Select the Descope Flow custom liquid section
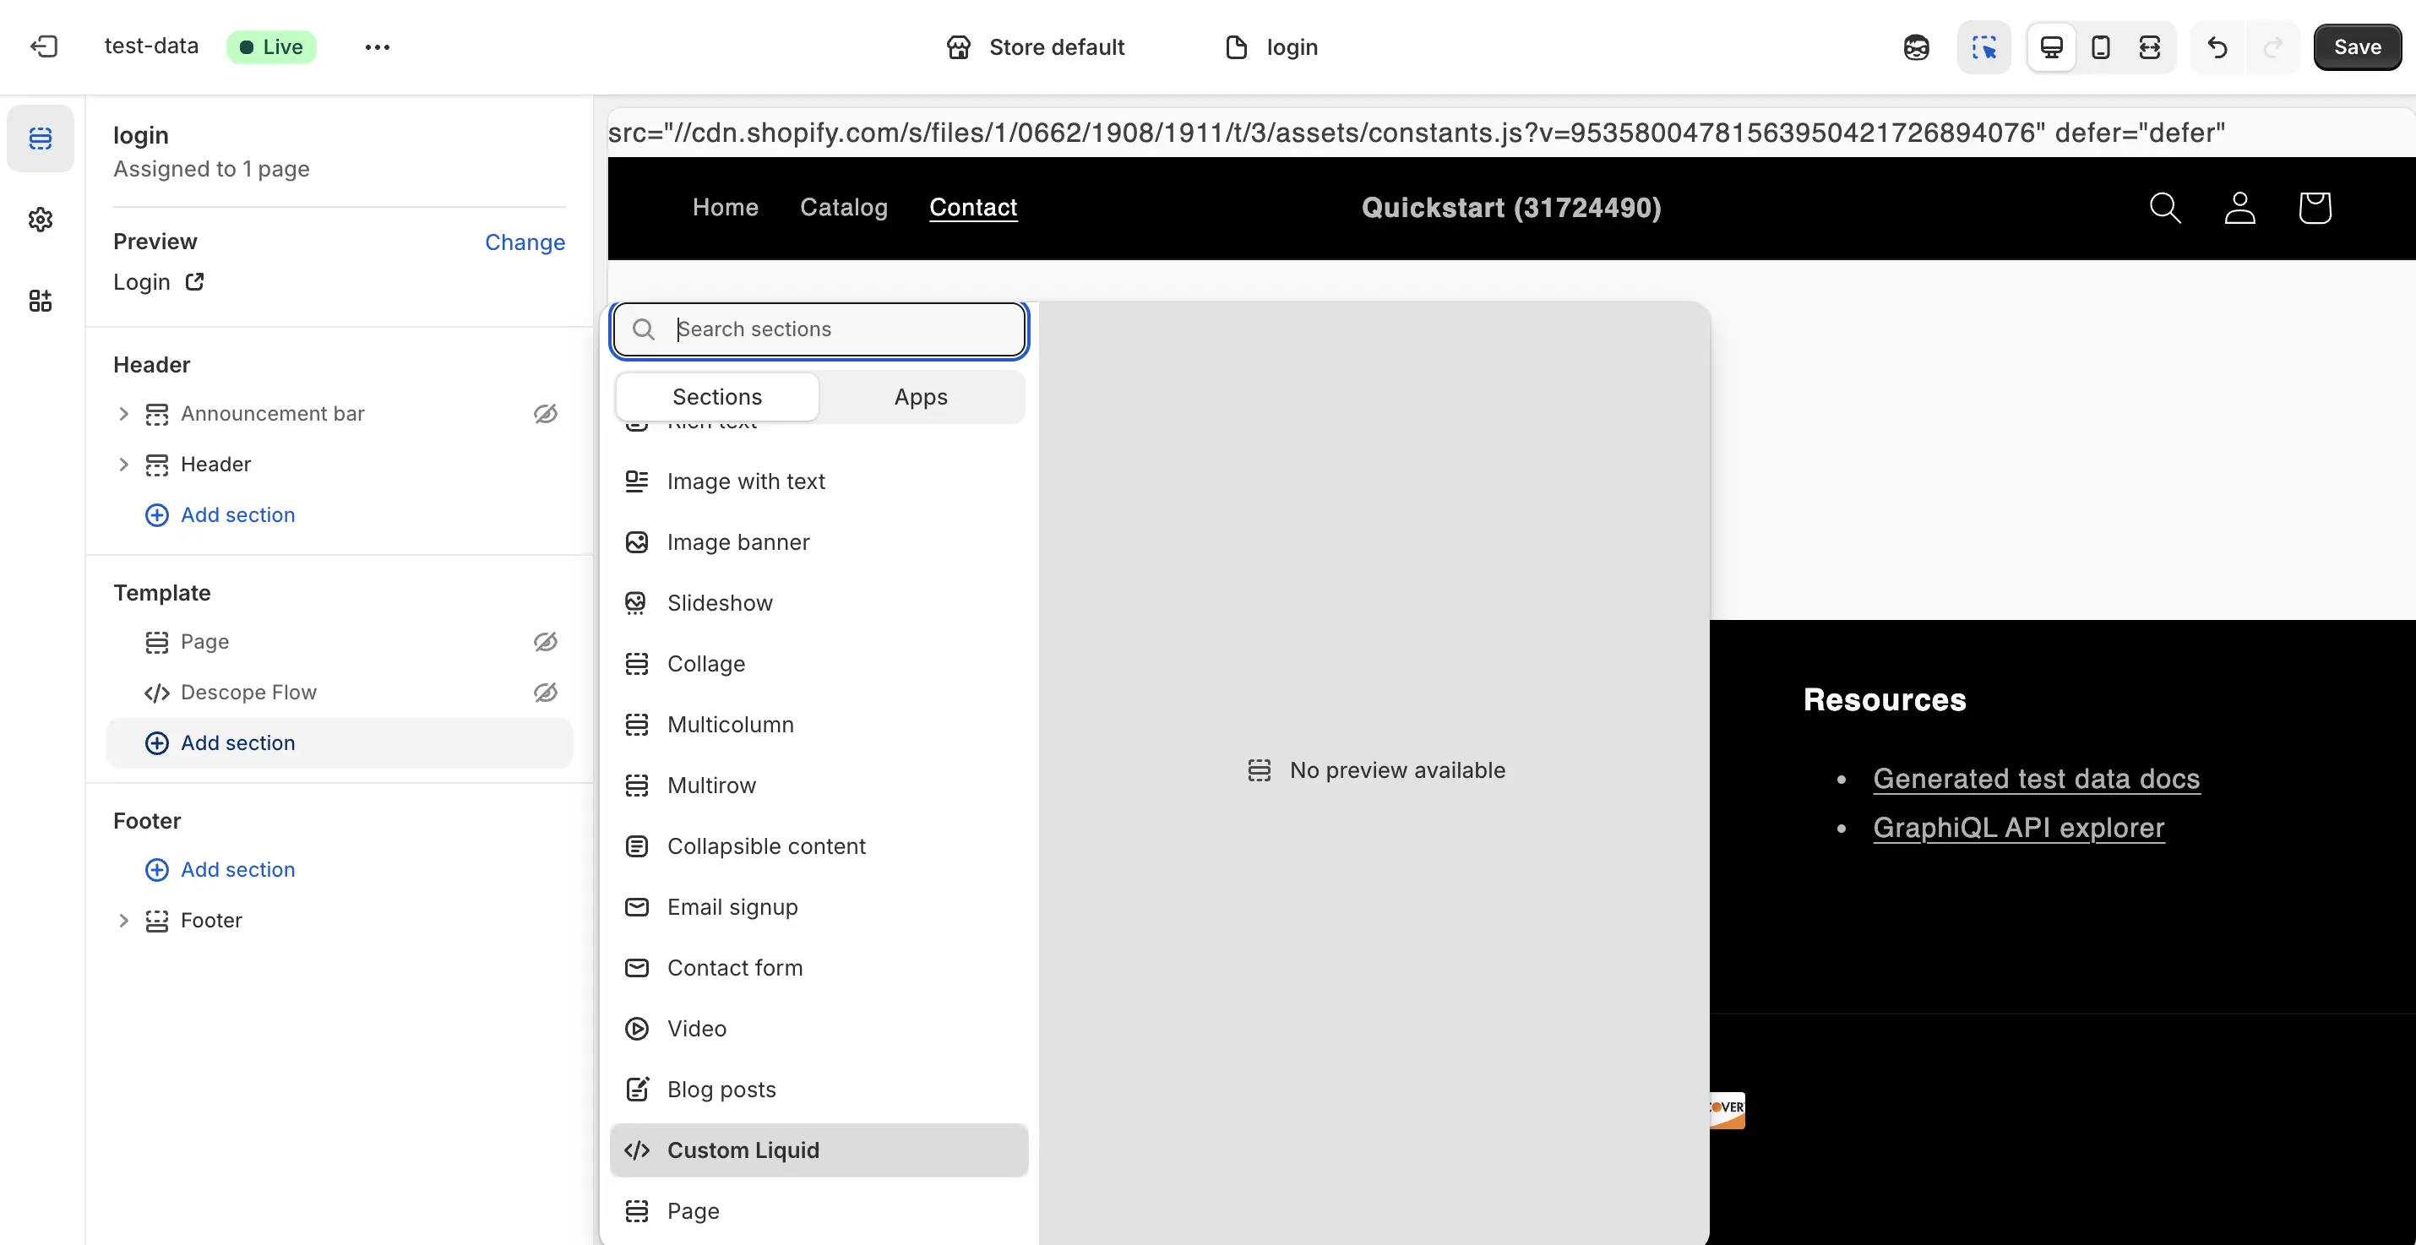 (340, 692)
